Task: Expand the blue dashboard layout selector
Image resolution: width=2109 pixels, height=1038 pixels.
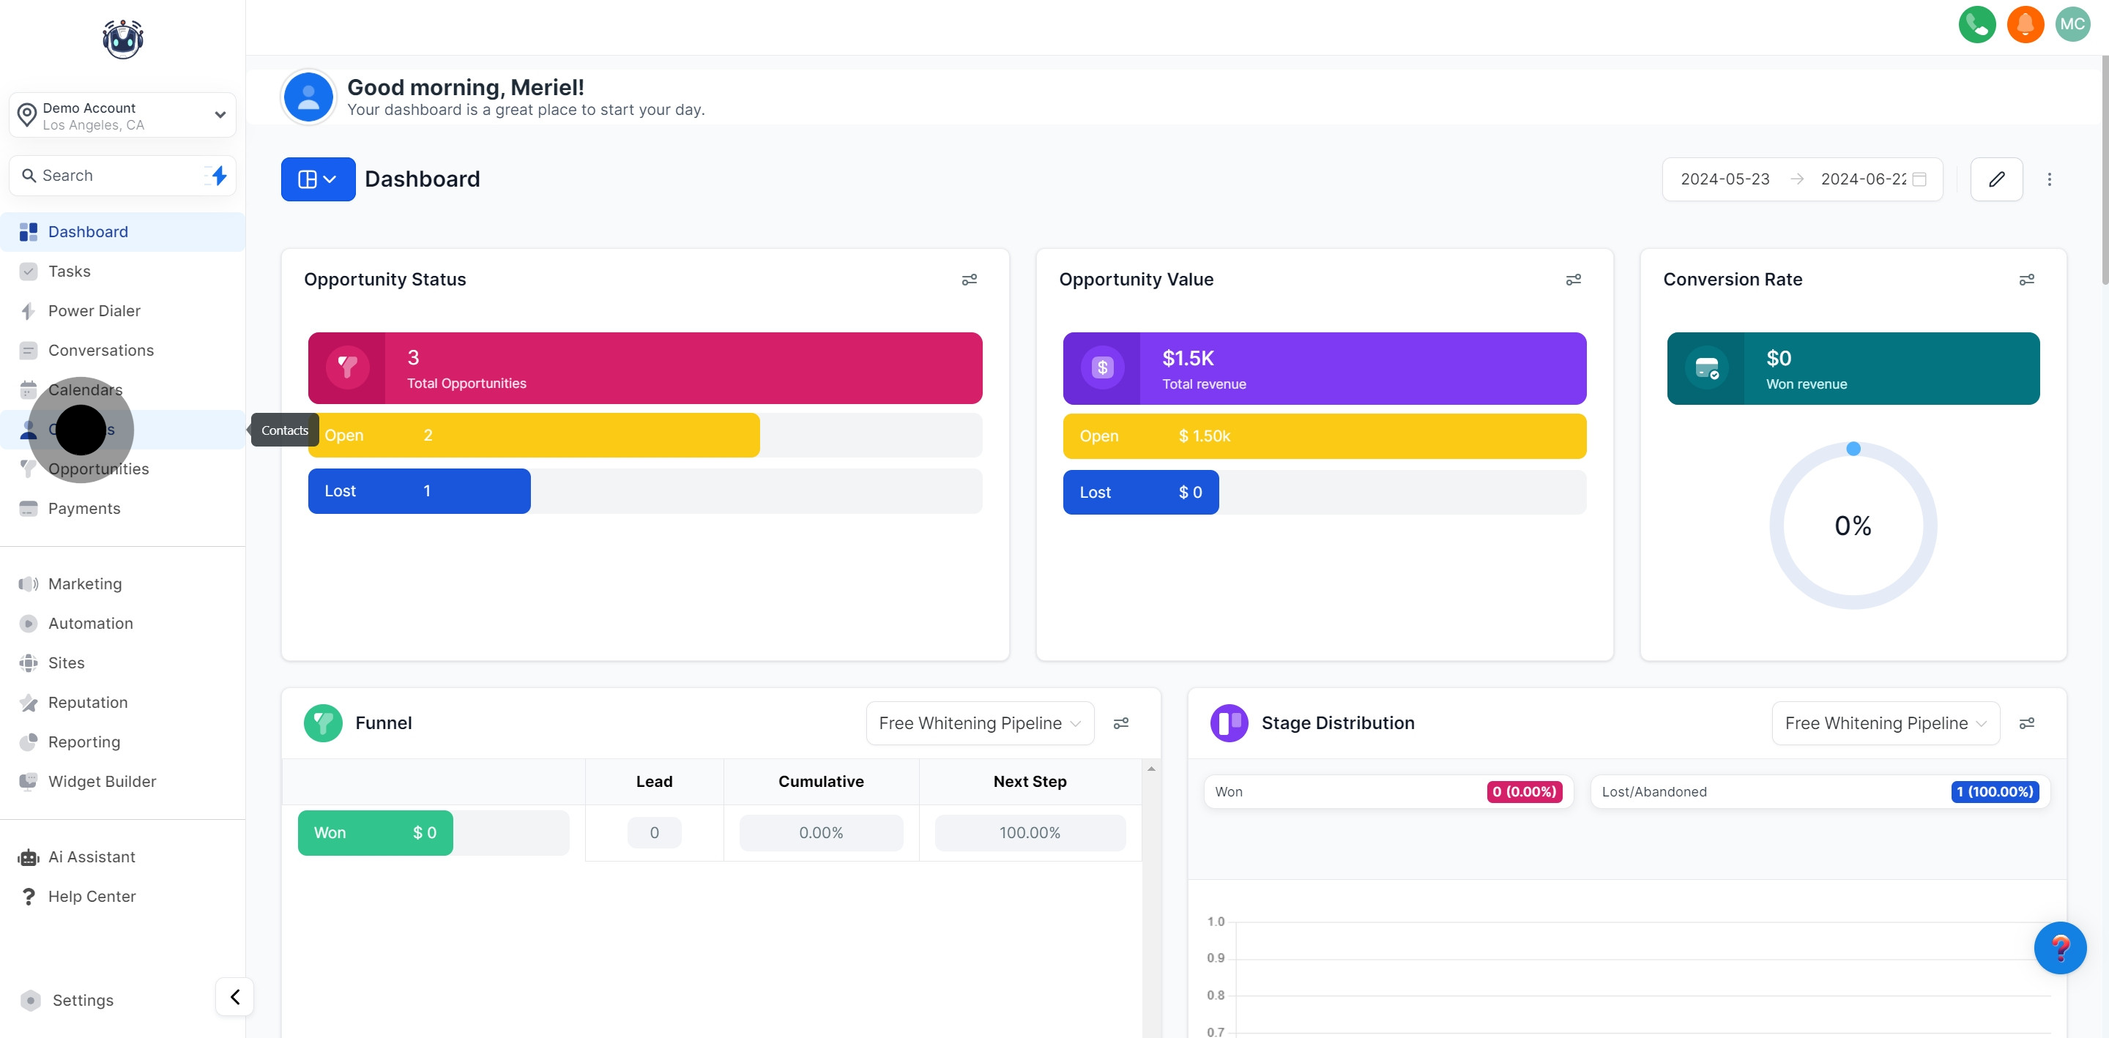Action: click(x=318, y=179)
